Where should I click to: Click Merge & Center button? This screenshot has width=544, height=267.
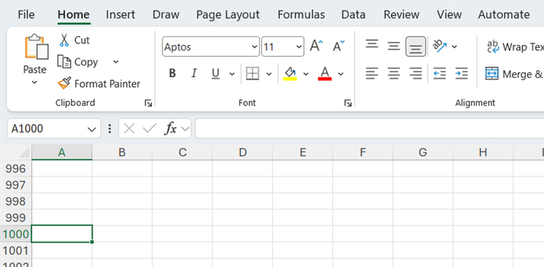515,74
